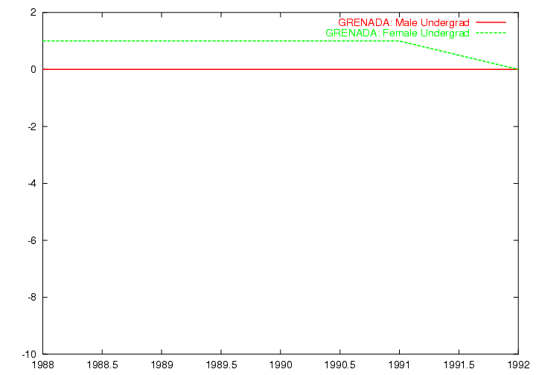Select the y-axis label -8
The image size is (536, 375).
pyautogui.click(x=32, y=297)
